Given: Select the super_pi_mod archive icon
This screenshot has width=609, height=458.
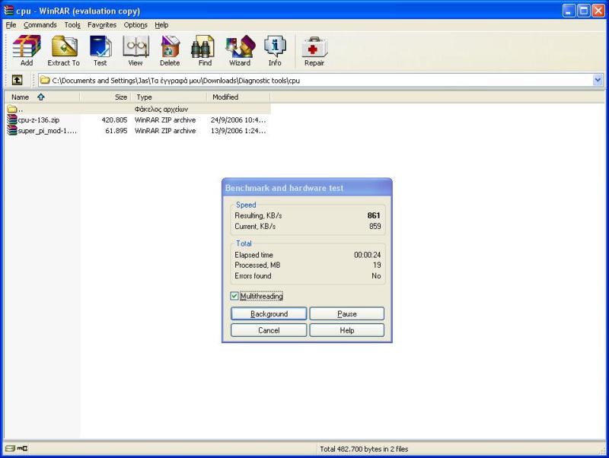Looking at the screenshot, I should click(x=12, y=131).
